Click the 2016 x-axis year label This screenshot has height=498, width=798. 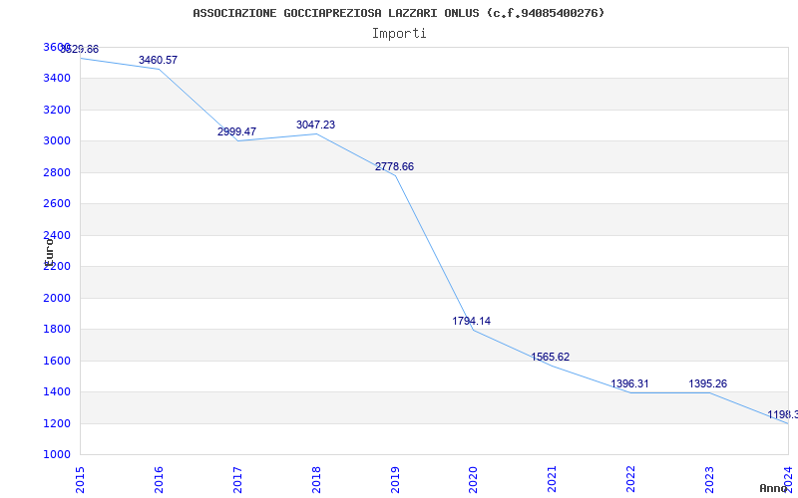click(159, 480)
